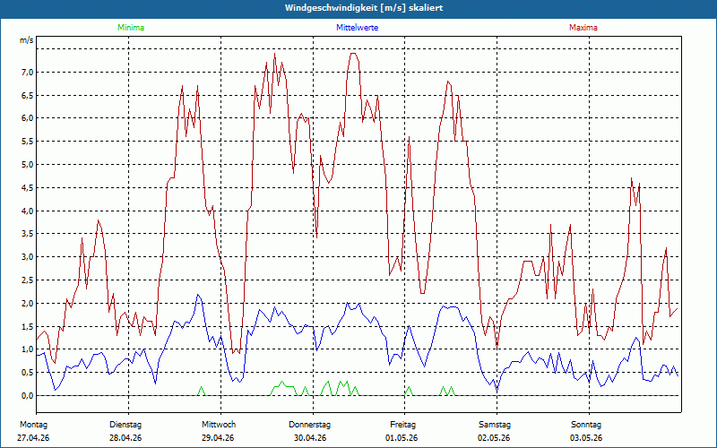Image resolution: width=717 pixels, height=448 pixels.
Task: Click the Samstag day label
Action: point(495,425)
